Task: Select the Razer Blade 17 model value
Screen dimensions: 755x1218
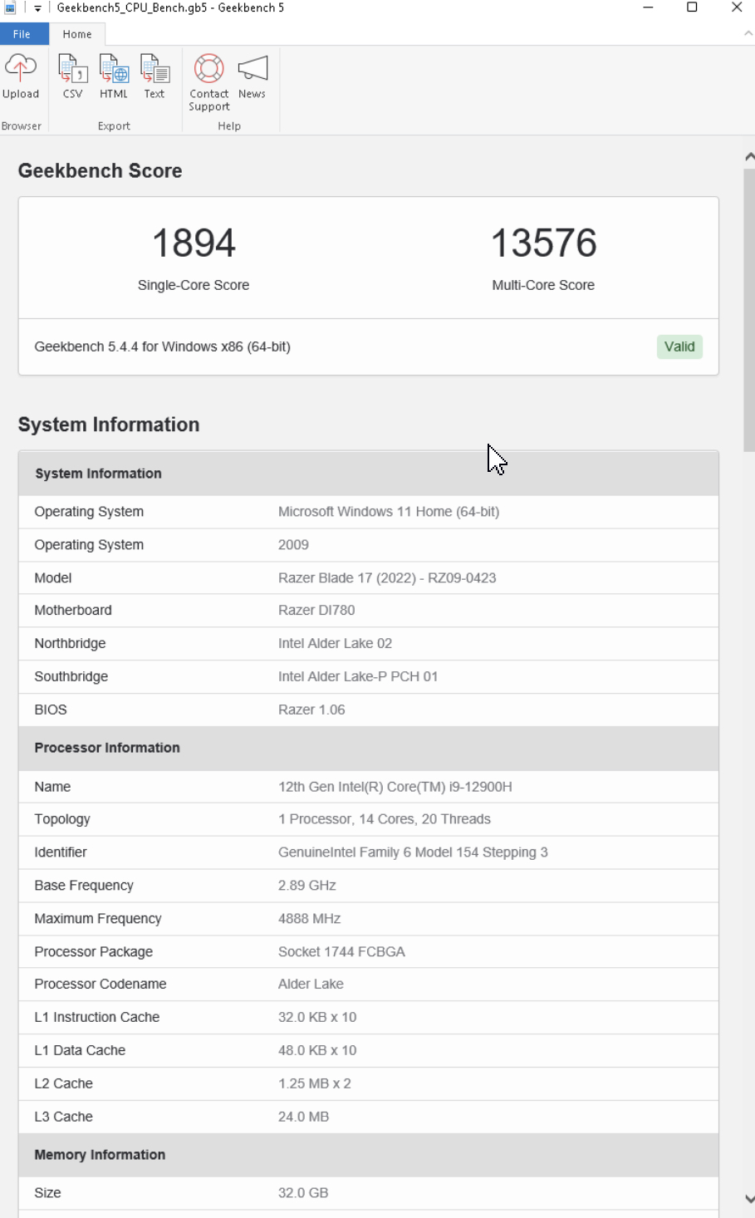Action: click(x=387, y=578)
